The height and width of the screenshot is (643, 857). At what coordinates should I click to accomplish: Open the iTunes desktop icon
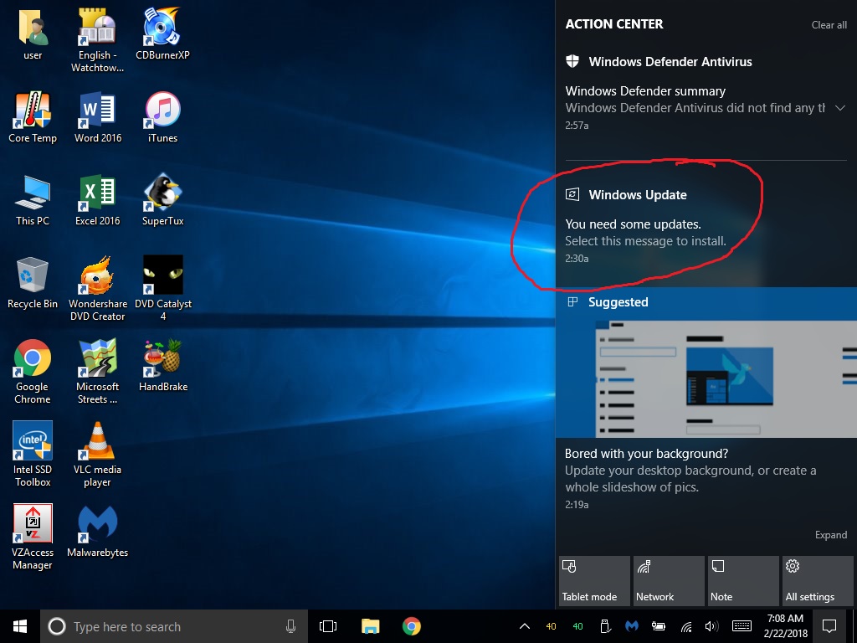coord(163,117)
